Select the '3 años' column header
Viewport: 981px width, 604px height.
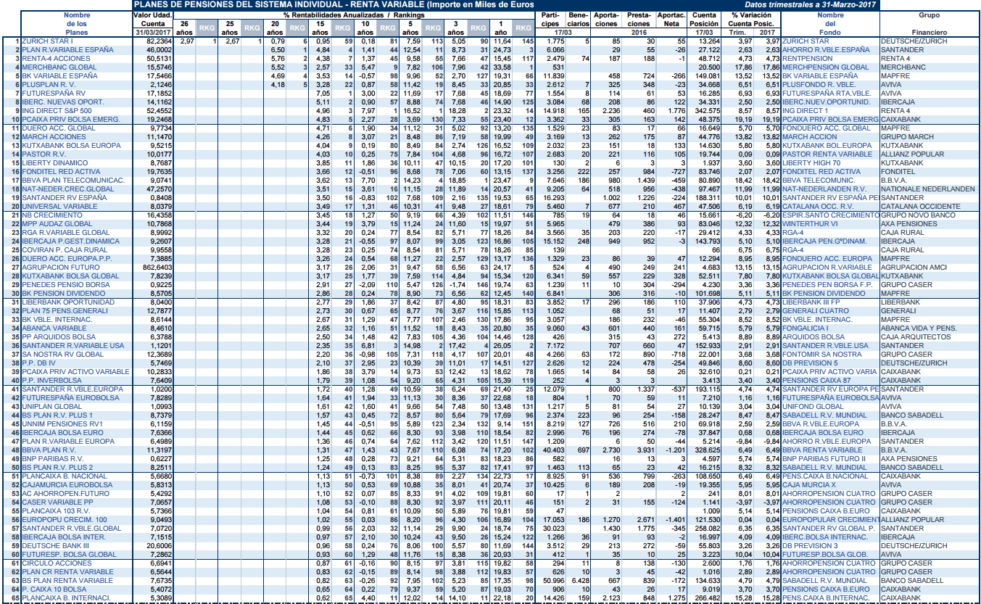tap(455, 28)
